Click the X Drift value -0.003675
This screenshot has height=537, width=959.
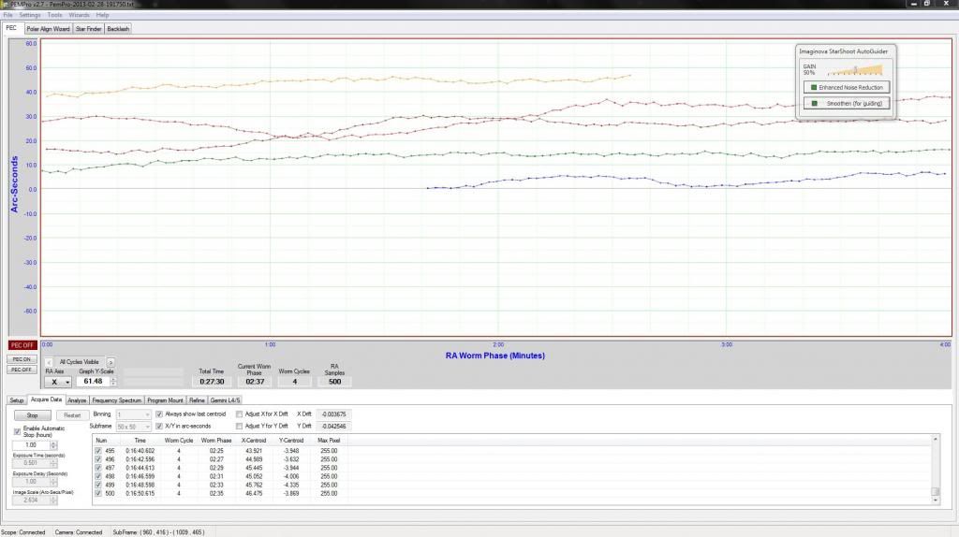(x=334, y=414)
